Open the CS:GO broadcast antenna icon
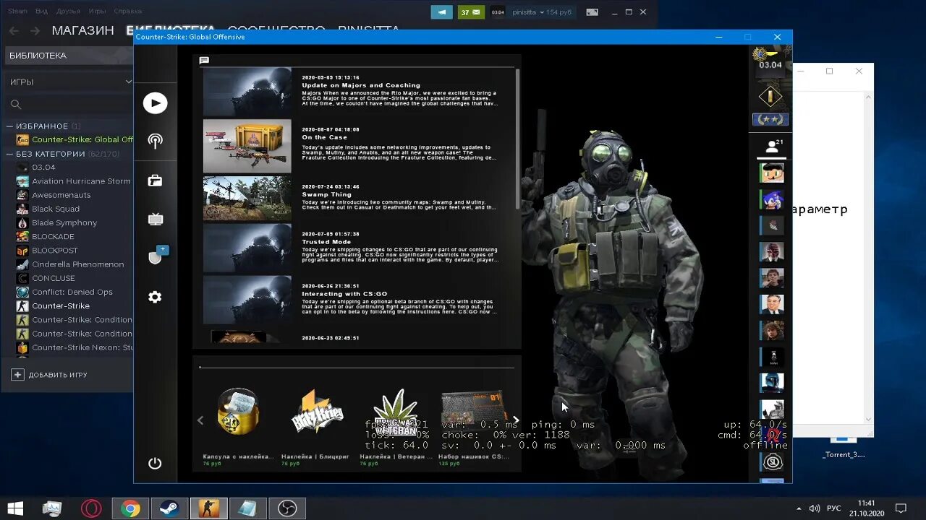Viewport: 926px width, 520px height. coord(155,141)
